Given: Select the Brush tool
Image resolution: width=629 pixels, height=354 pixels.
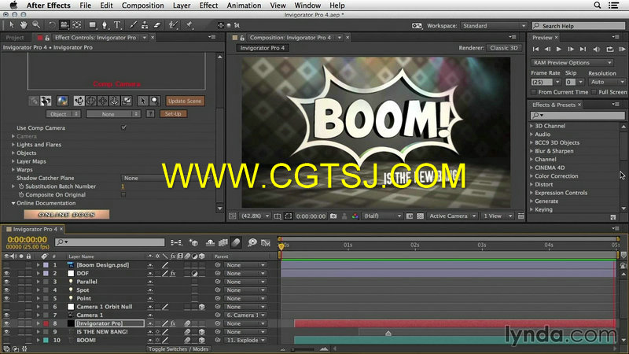Looking at the screenshot, I should pyautogui.click(x=133, y=25).
